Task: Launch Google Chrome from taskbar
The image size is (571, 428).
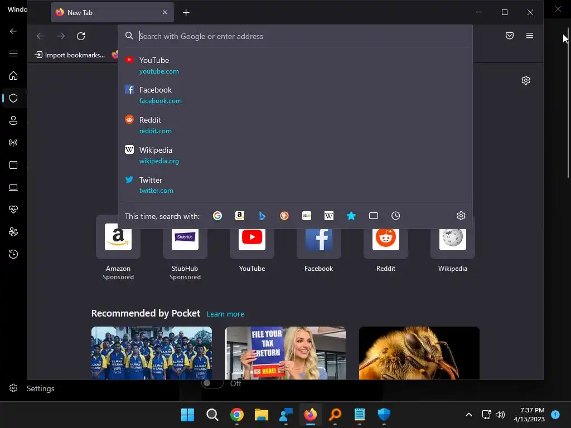Action: pyautogui.click(x=236, y=415)
